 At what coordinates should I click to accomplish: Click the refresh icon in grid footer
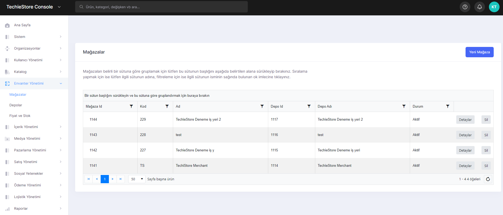(488, 179)
